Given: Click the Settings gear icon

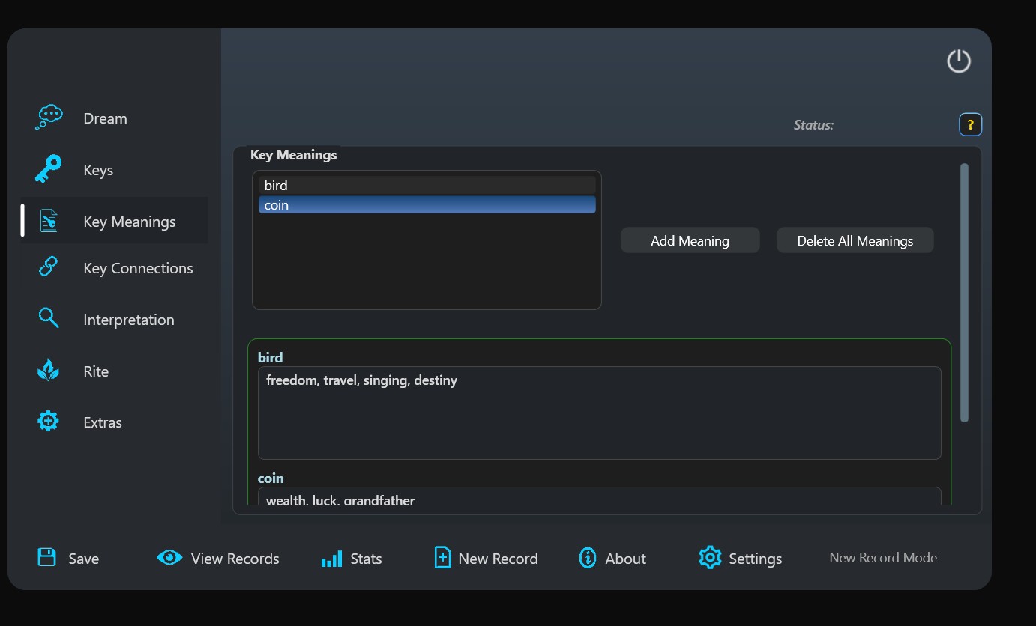Looking at the screenshot, I should pos(710,557).
